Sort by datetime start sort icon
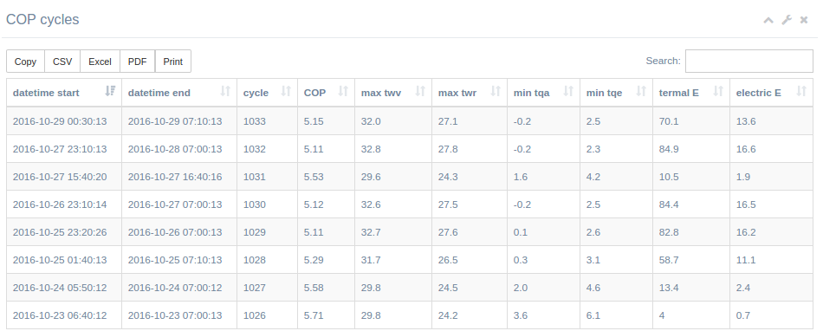823x331 pixels. click(x=110, y=91)
